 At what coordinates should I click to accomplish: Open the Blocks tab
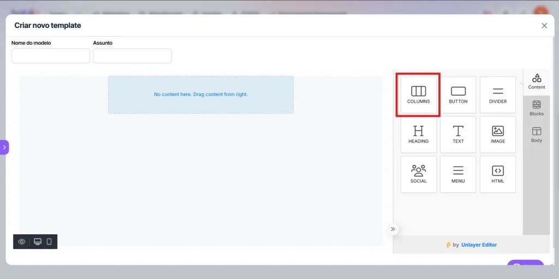[x=537, y=108]
